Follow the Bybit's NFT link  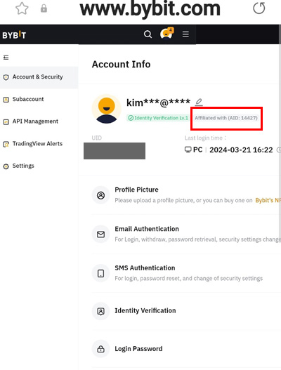click(268, 200)
